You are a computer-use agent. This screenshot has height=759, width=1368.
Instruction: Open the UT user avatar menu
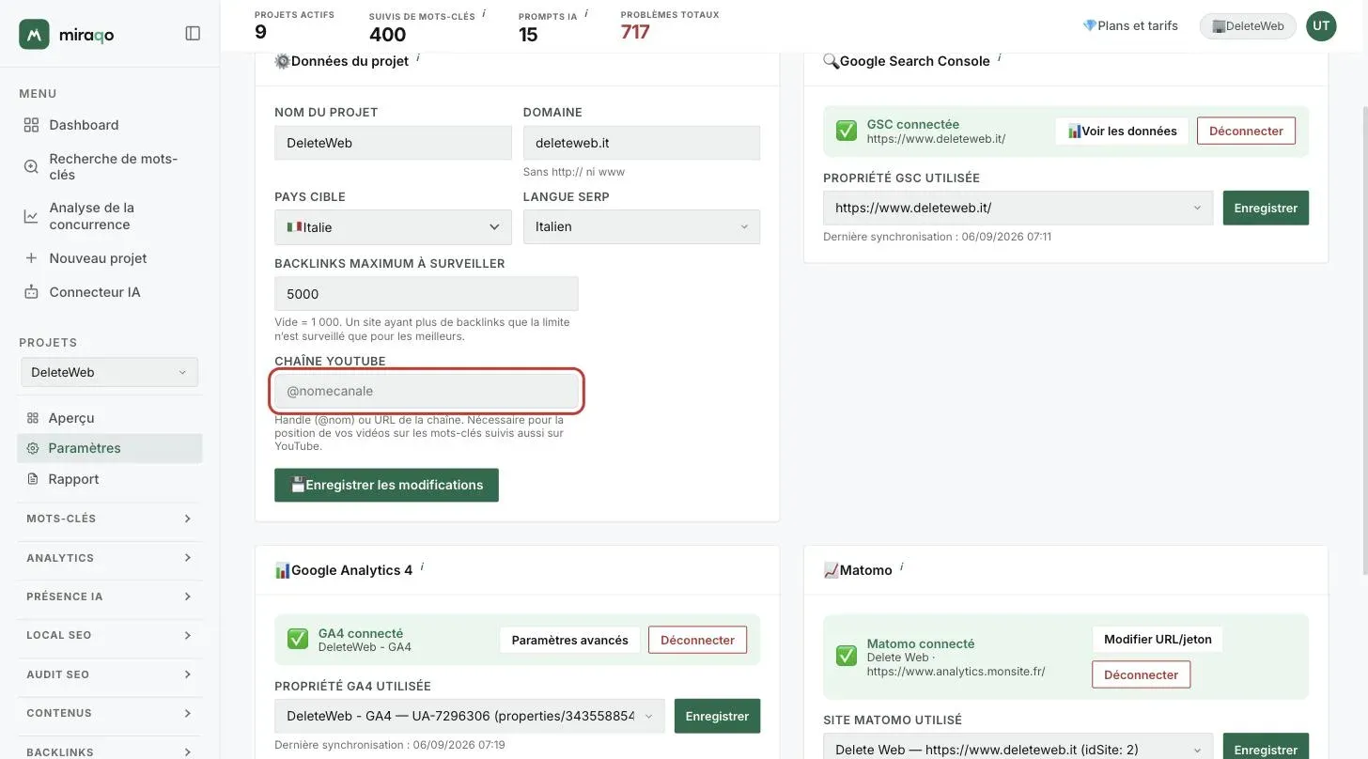1322,26
